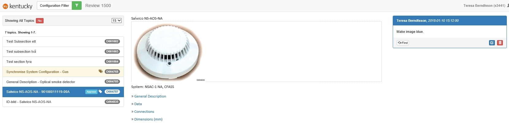Select ID-bild - Salwico NS-AOS-NA topic
The height and width of the screenshot is (126, 509).
tap(63, 102)
